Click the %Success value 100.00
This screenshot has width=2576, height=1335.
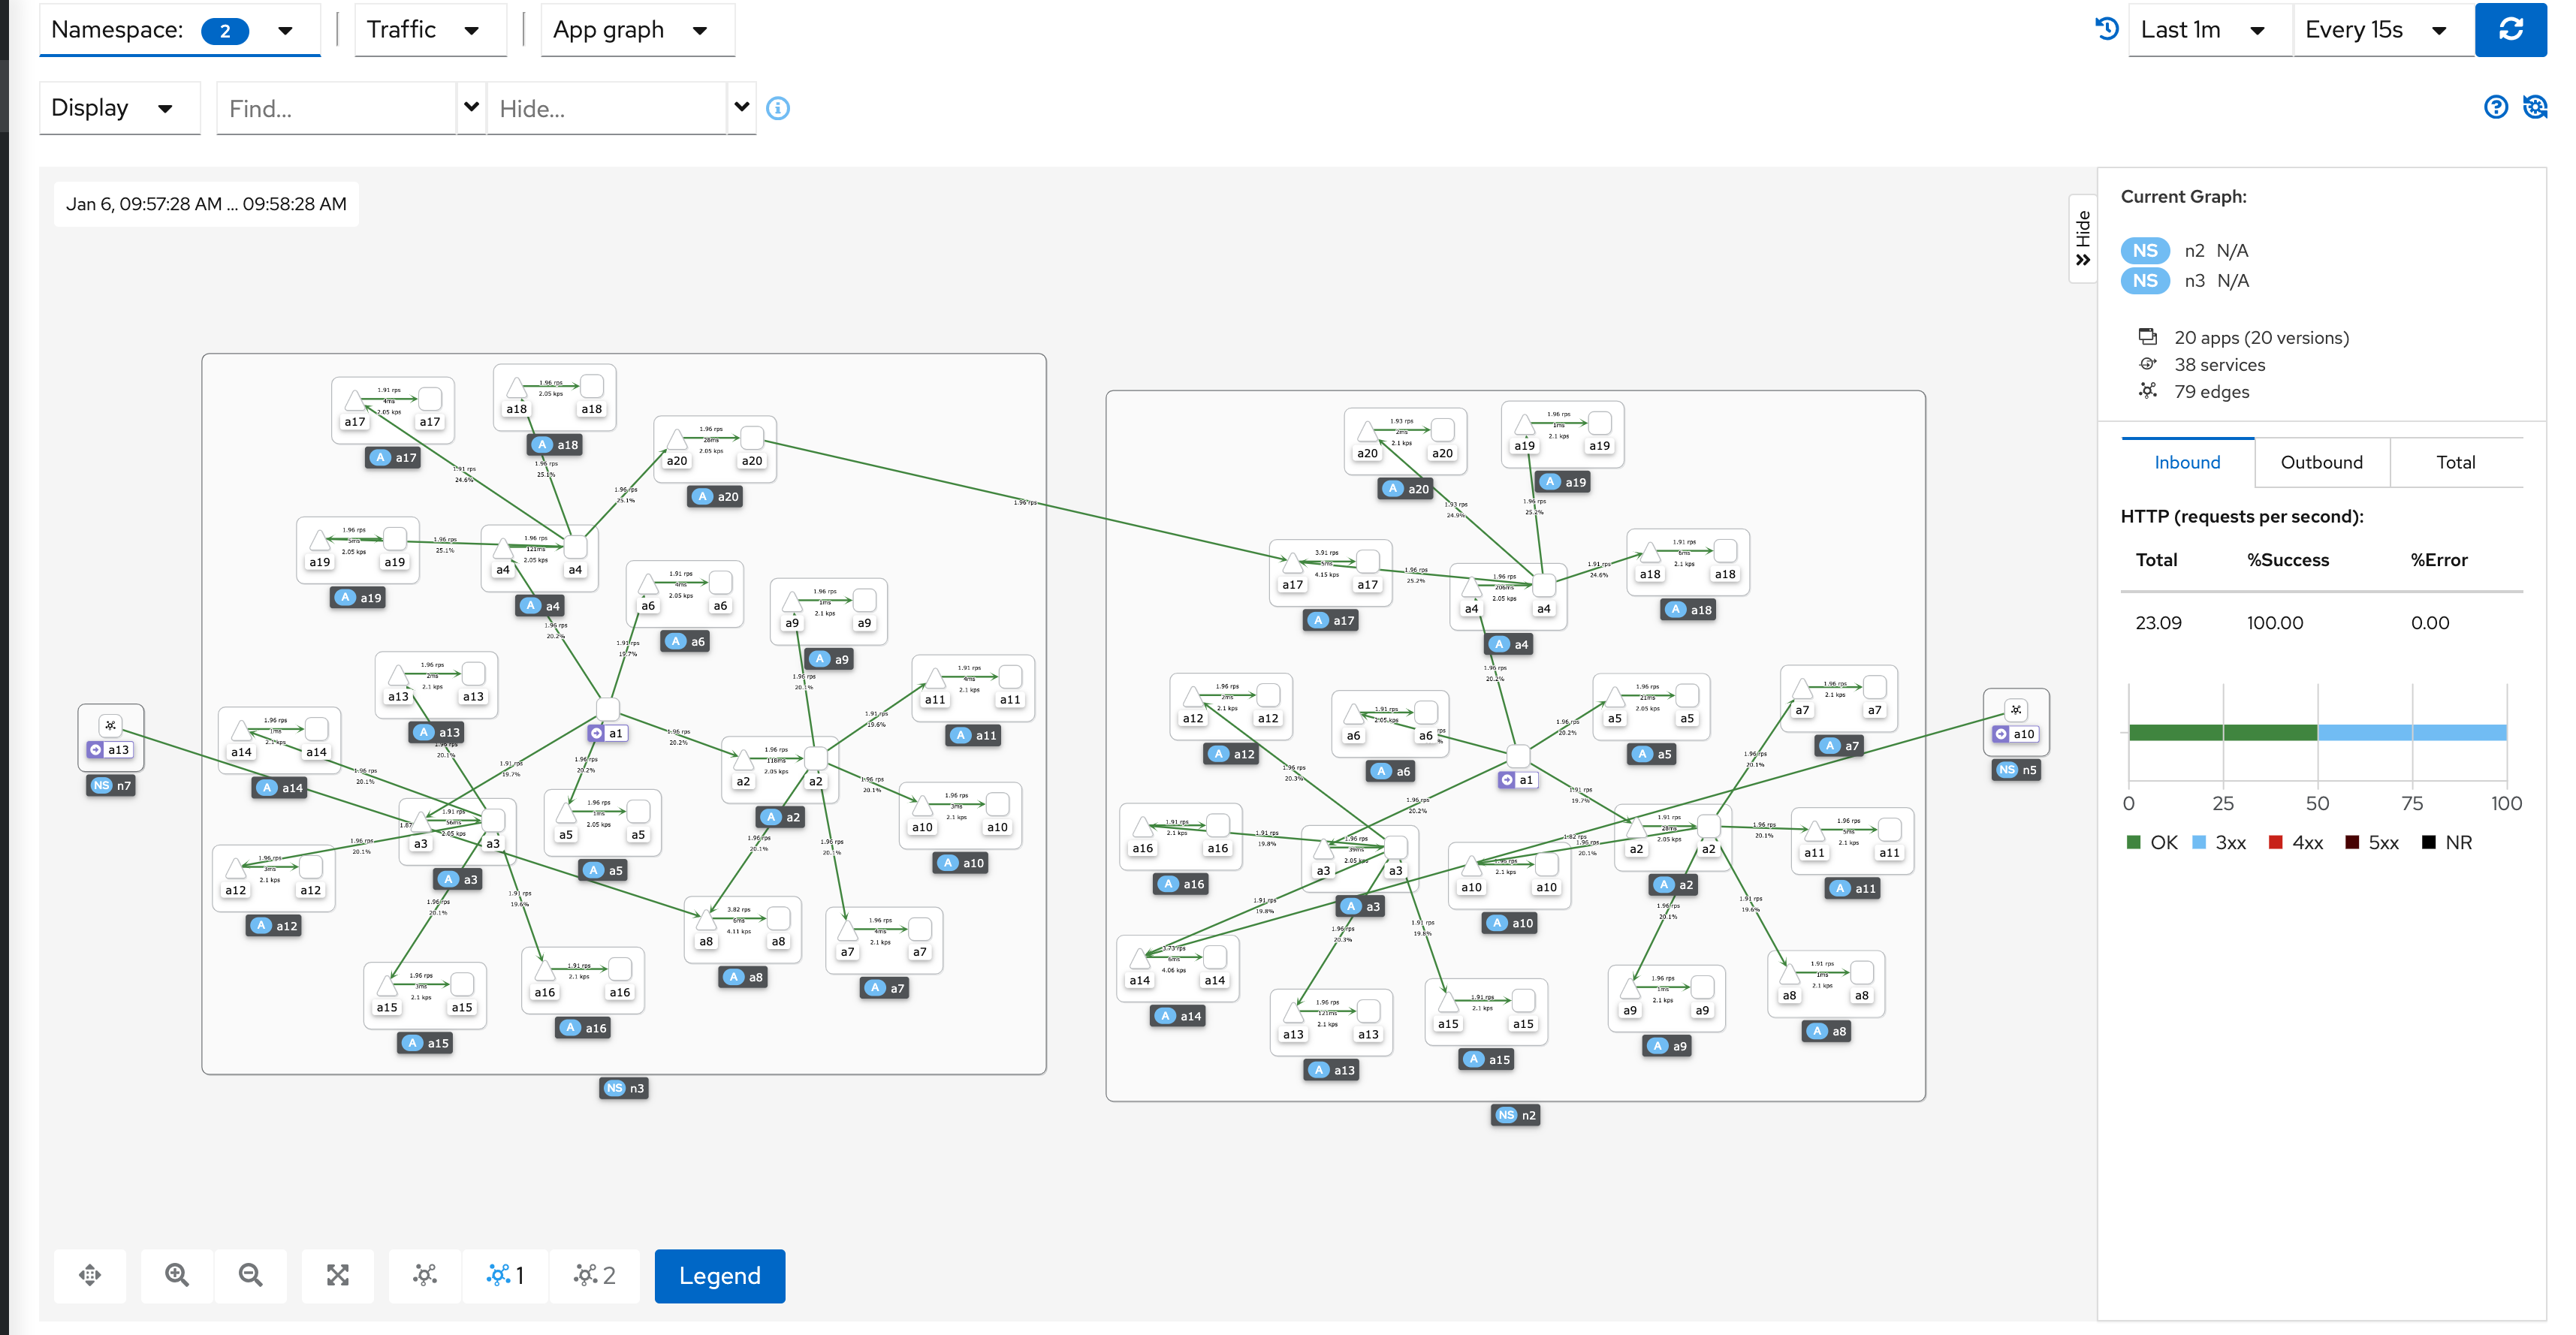click(x=2274, y=622)
